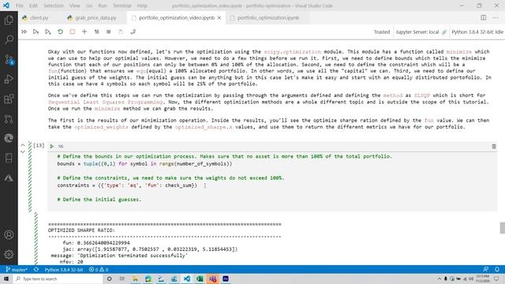Click the Run cells below icon in notebook toolbar
505x284 pixels.
tap(48, 32)
